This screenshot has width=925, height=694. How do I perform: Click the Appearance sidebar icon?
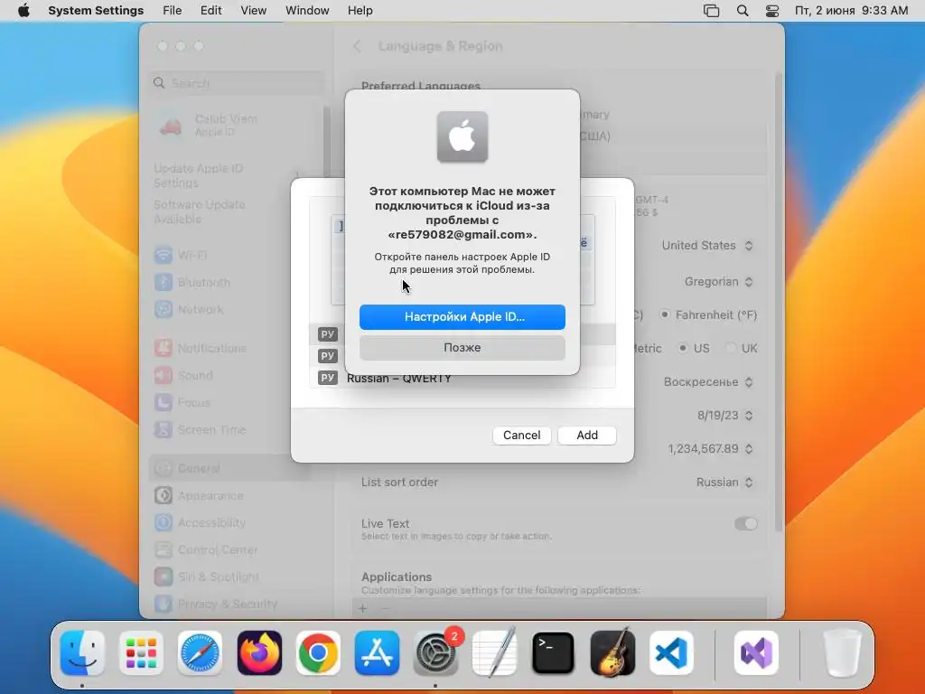click(164, 495)
